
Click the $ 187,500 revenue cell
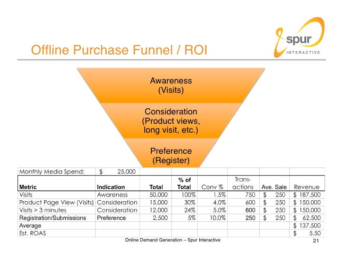(x=307, y=195)
